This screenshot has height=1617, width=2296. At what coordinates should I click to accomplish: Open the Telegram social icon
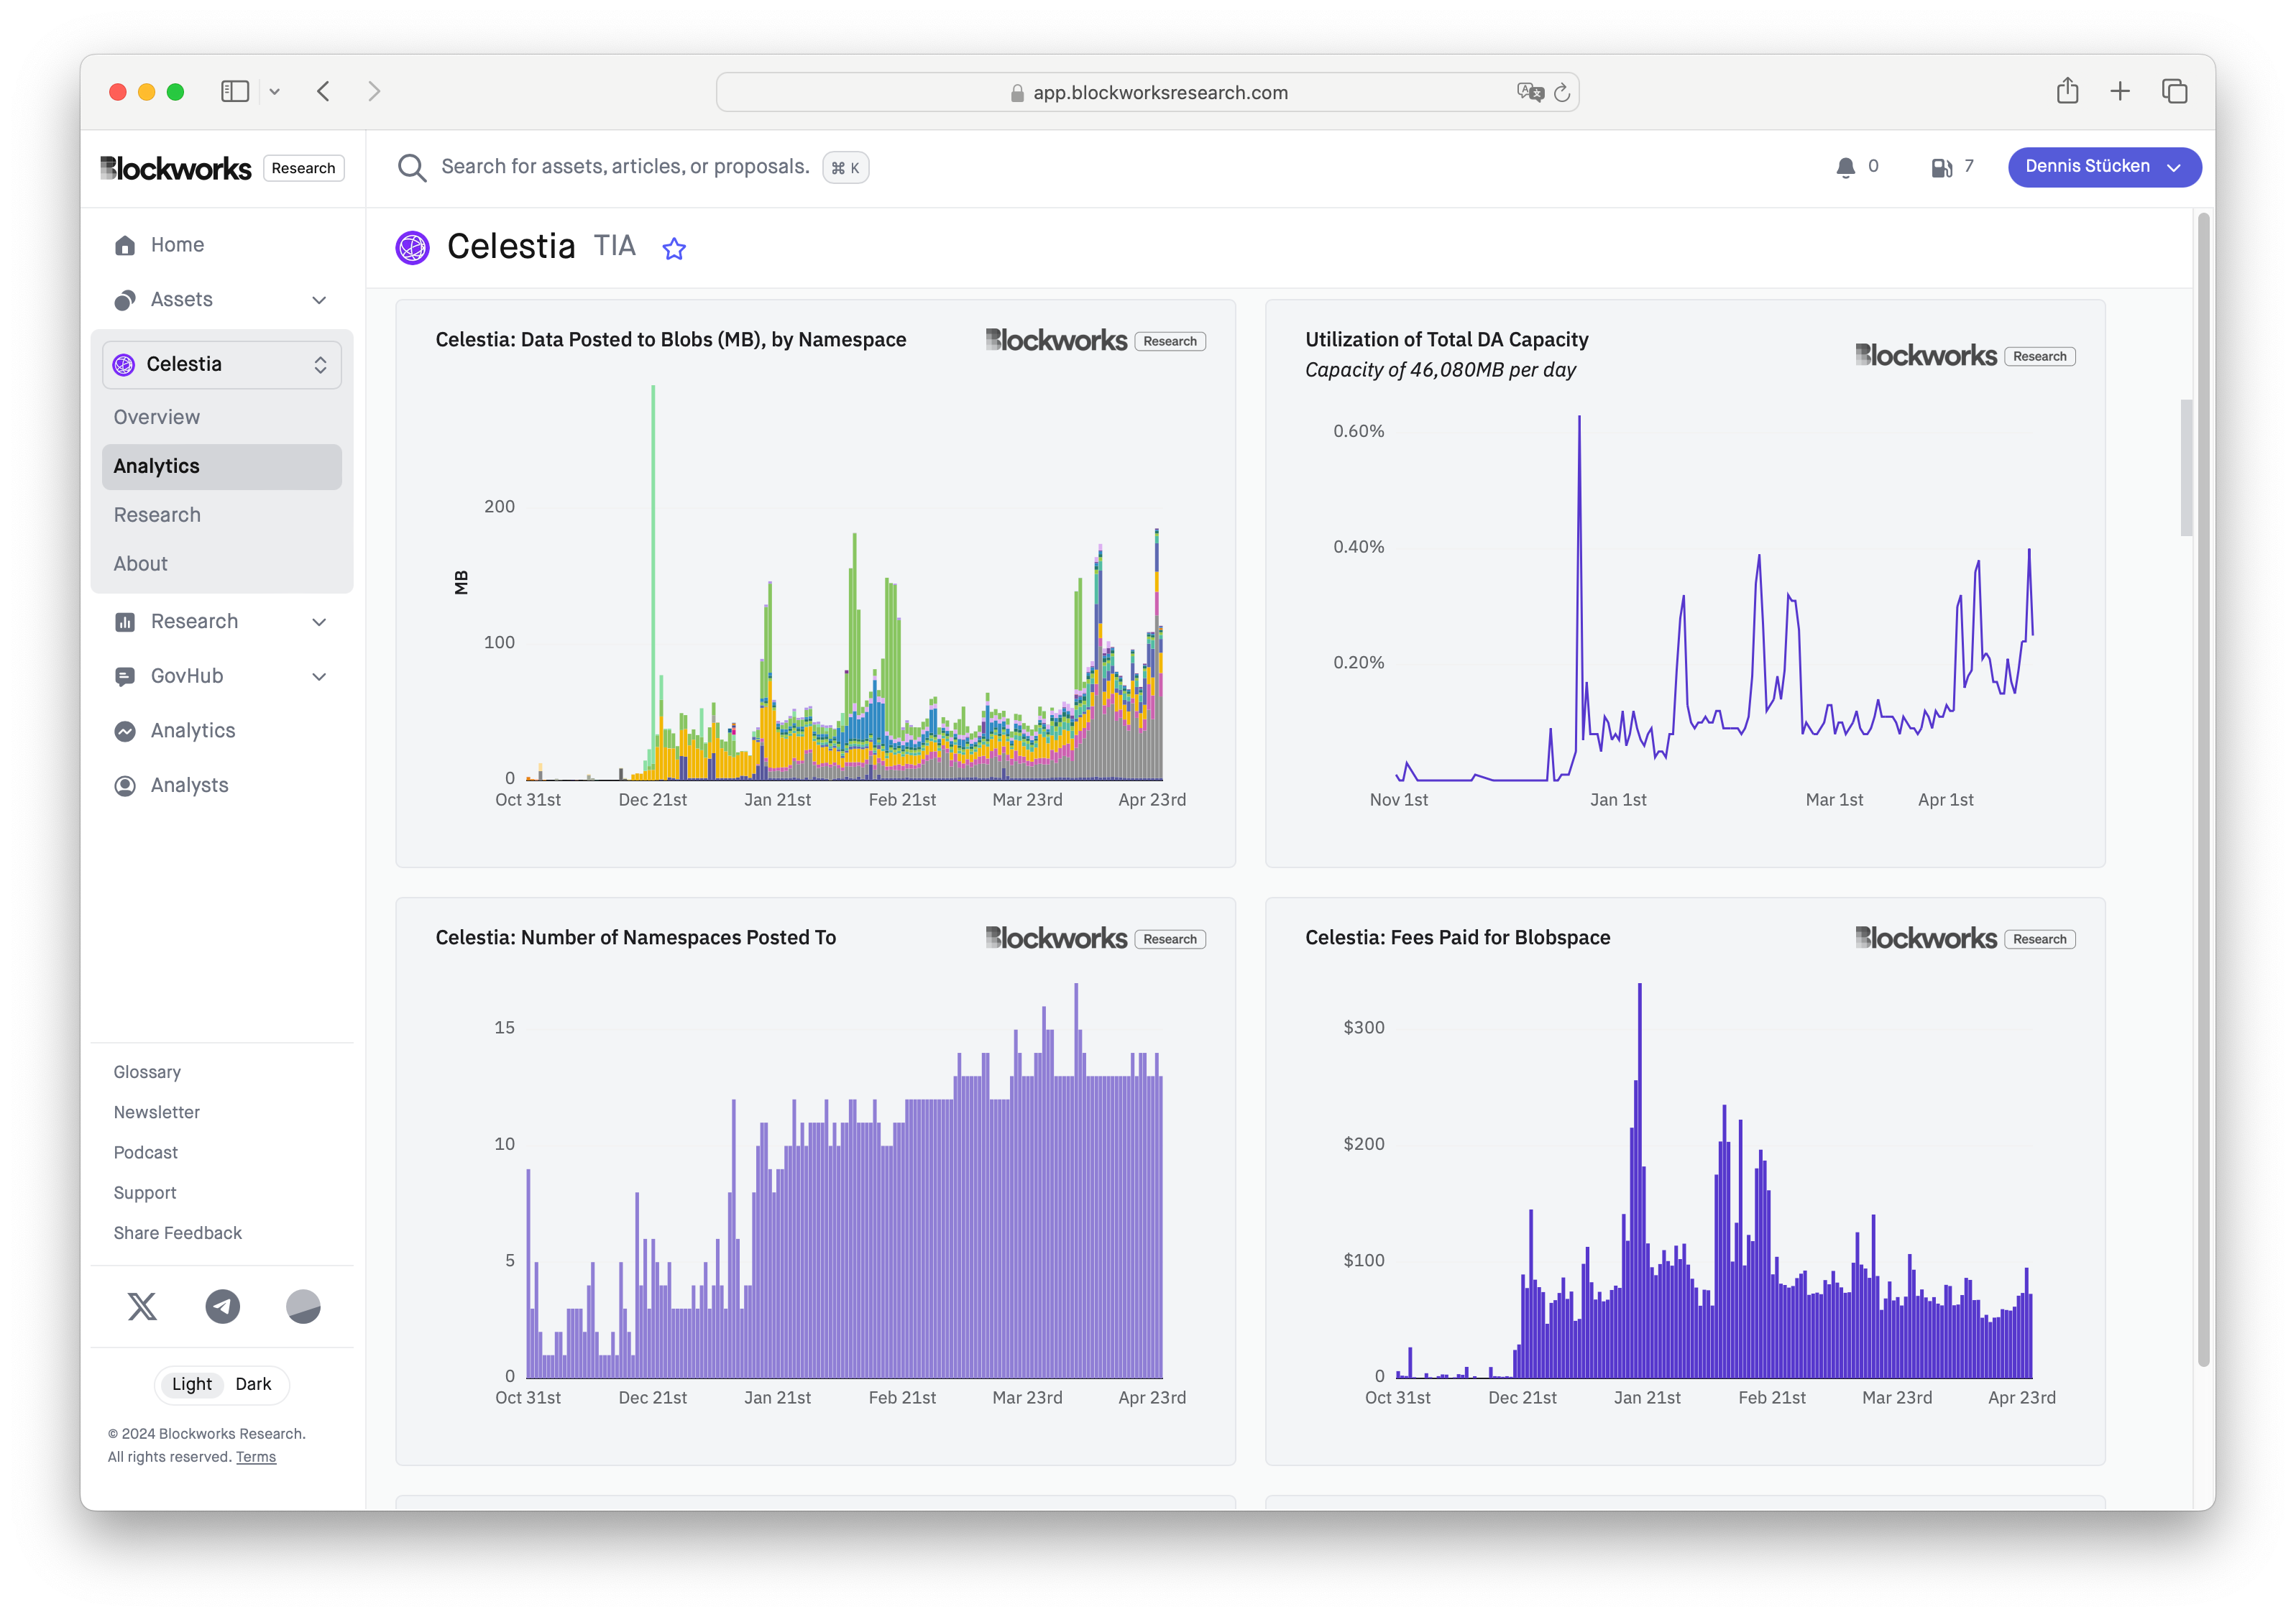[x=222, y=1306]
